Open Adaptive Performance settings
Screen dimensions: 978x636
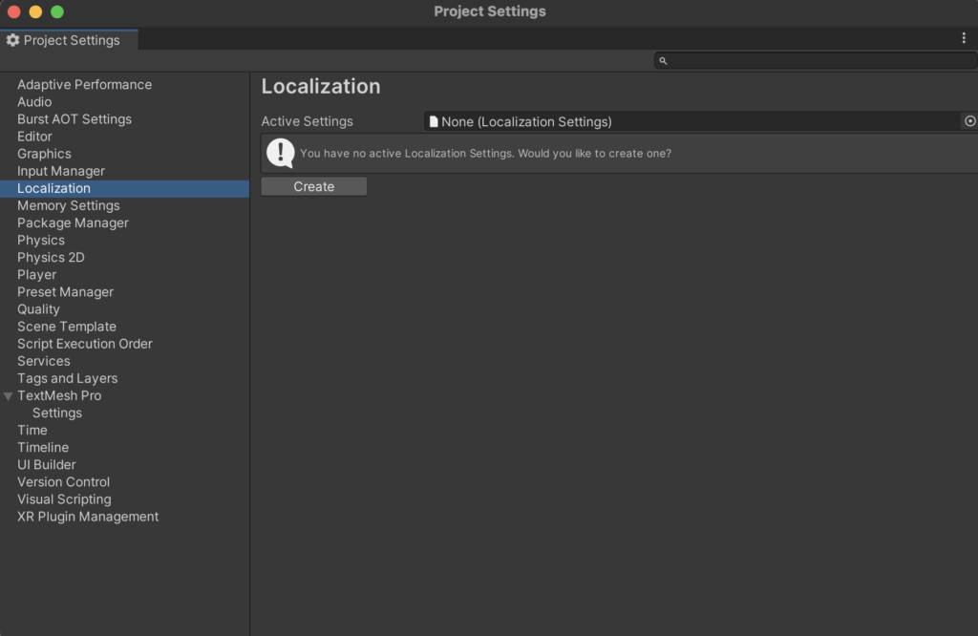pyautogui.click(x=84, y=85)
